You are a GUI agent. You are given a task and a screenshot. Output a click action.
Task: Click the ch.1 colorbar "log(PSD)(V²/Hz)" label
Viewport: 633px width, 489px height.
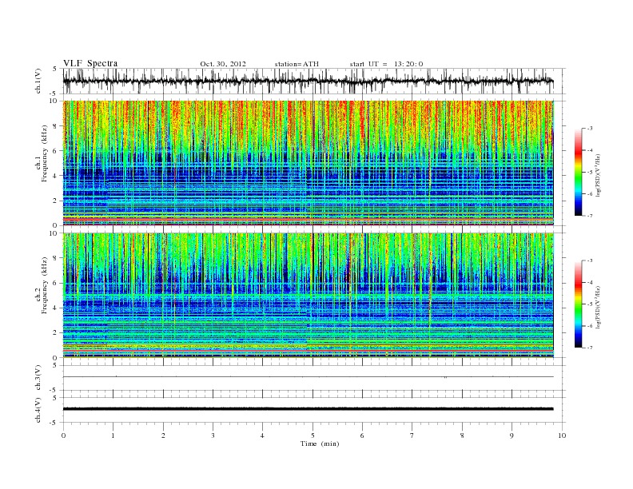598,175
